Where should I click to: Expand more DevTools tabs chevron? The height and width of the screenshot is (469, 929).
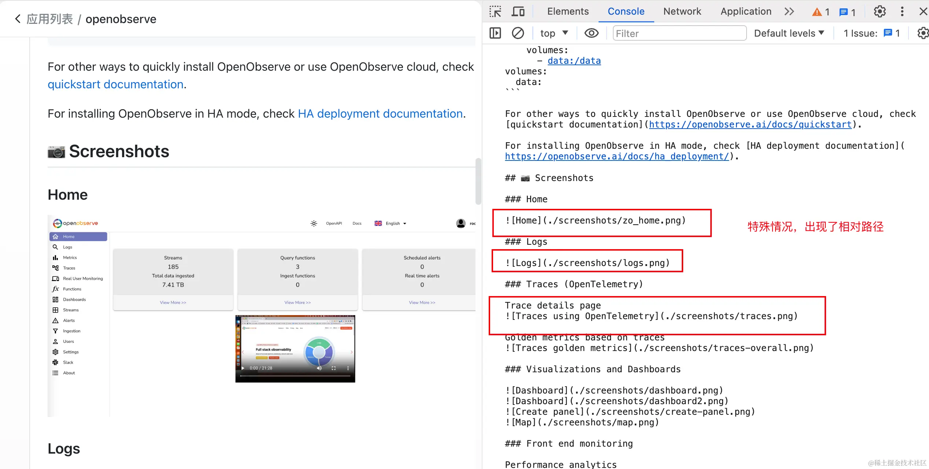789,11
